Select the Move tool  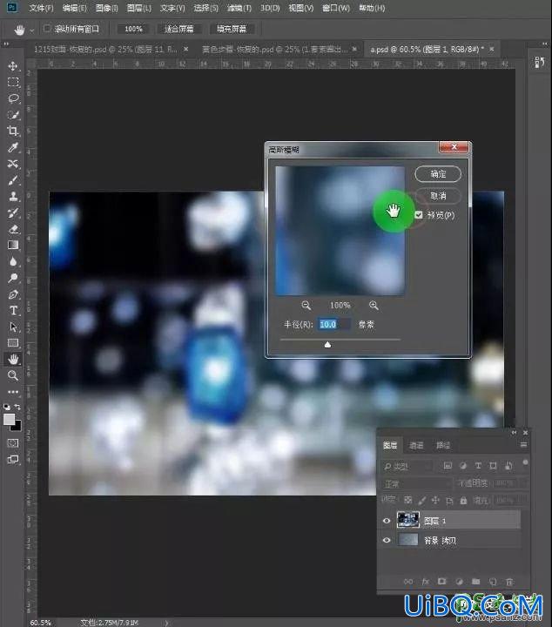[x=13, y=66]
